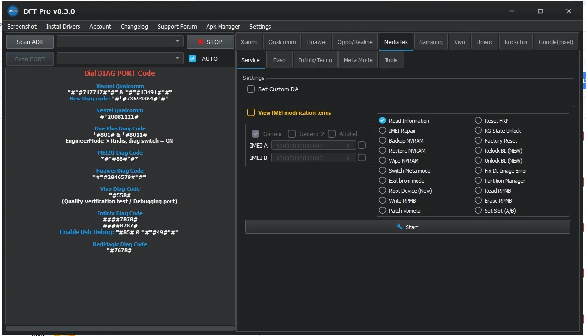Image resolution: width=586 pixels, height=336 pixels.
Task: Click the IMEI A input field
Action: pos(313,146)
